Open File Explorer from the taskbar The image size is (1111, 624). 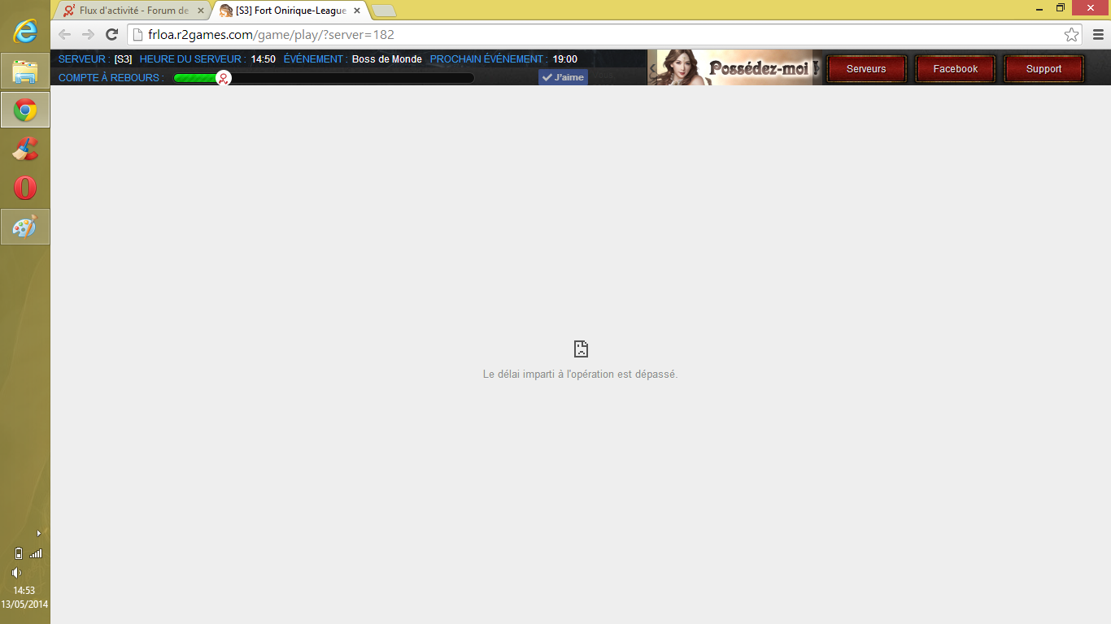point(25,71)
